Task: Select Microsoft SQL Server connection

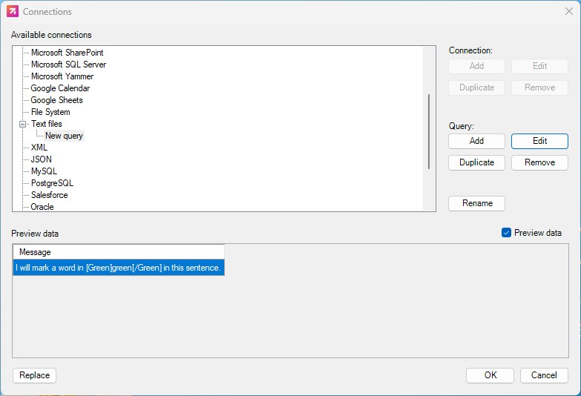Action: [68, 65]
